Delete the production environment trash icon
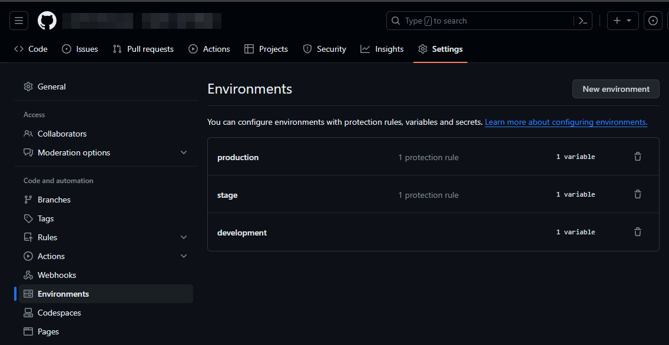The image size is (669, 345). pyautogui.click(x=637, y=157)
